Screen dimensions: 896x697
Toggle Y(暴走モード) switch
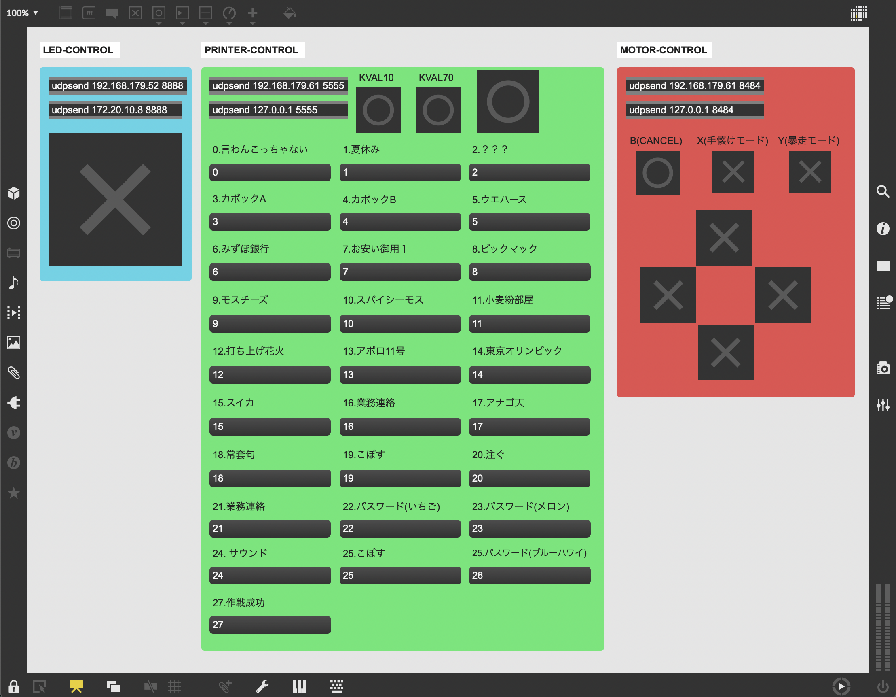pyautogui.click(x=809, y=172)
